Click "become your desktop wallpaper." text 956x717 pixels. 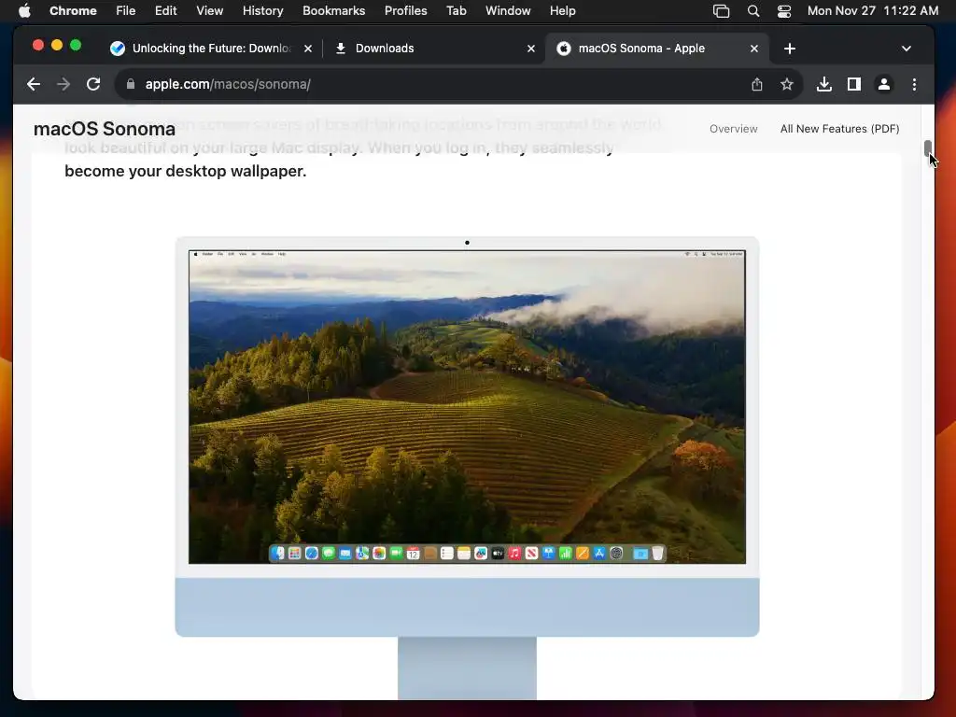pyautogui.click(x=186, y=172)
